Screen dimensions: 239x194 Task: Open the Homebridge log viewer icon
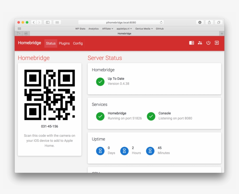191,43
